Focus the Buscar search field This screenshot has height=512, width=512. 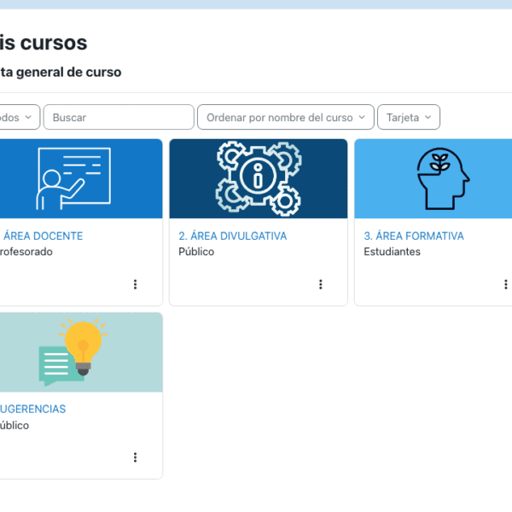click(x=119, y=117)
